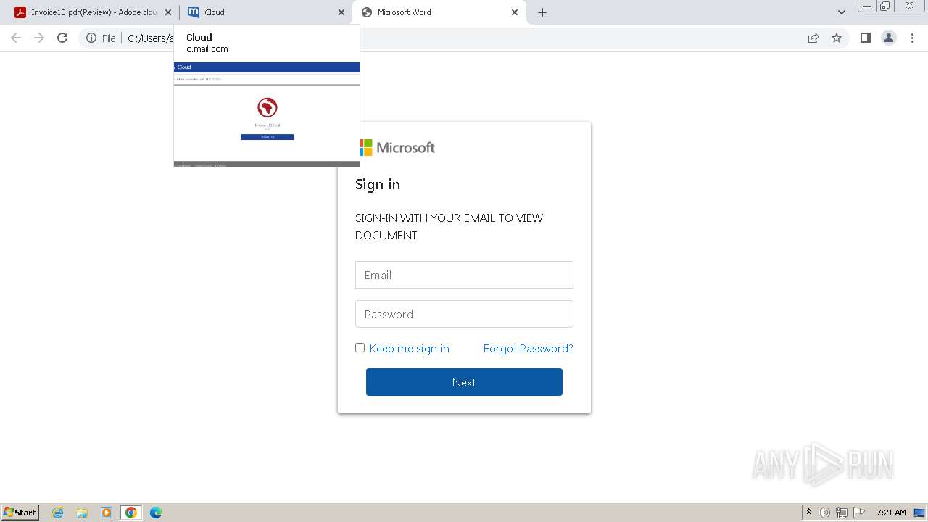Select the Microsoft Word tab
The image size is (928, 522).
pos(439,12)
